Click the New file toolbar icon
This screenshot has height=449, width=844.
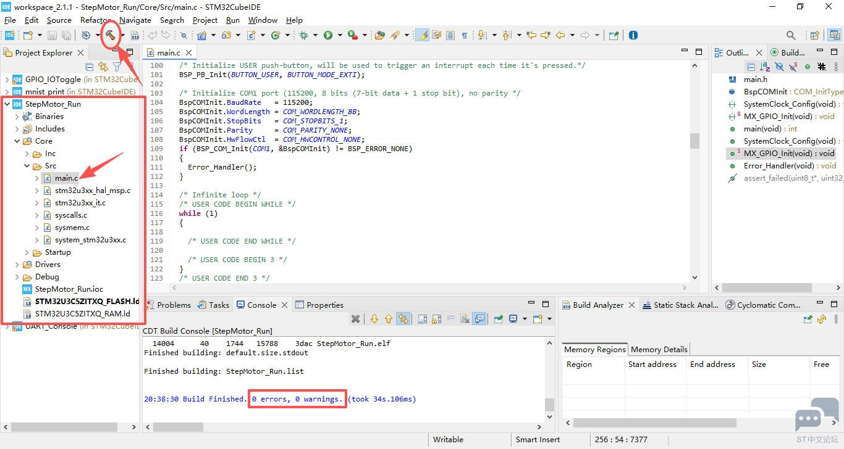pos(28,35)
